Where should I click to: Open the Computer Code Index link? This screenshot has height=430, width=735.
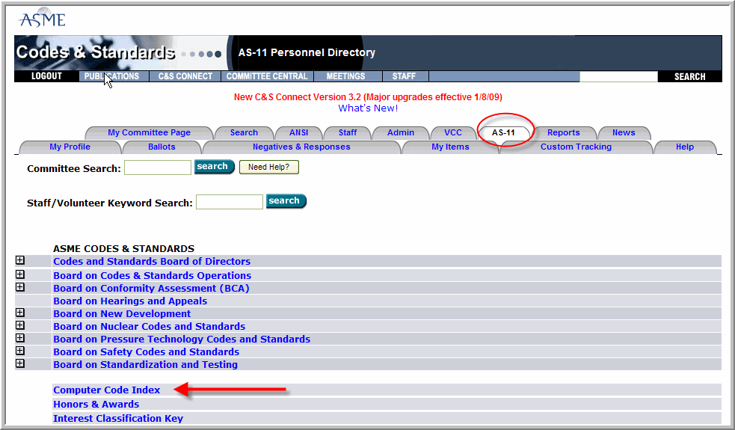[x=106, y=390]
